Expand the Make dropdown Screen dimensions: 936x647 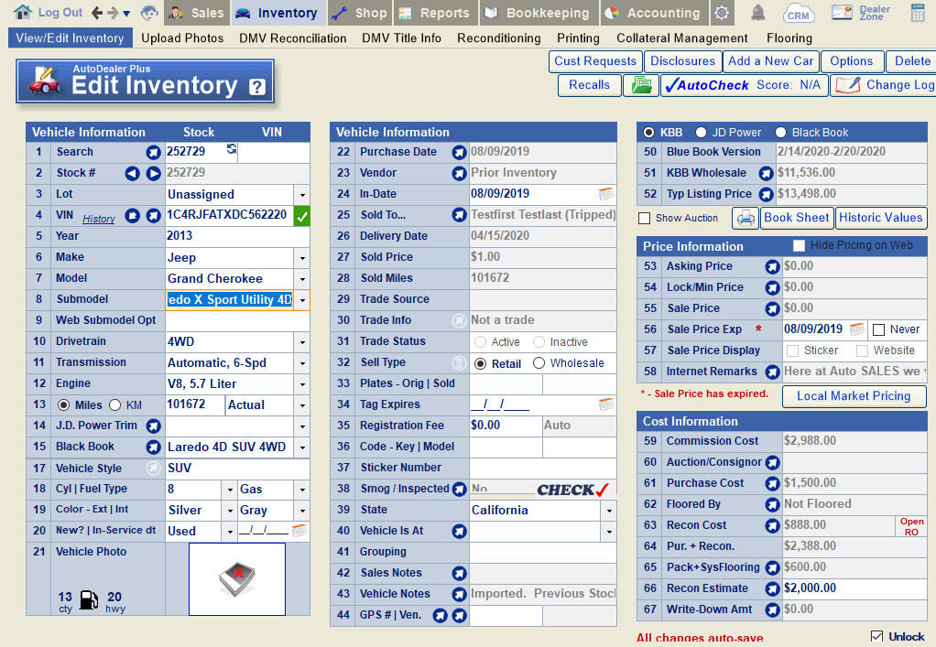coord(302,258)
